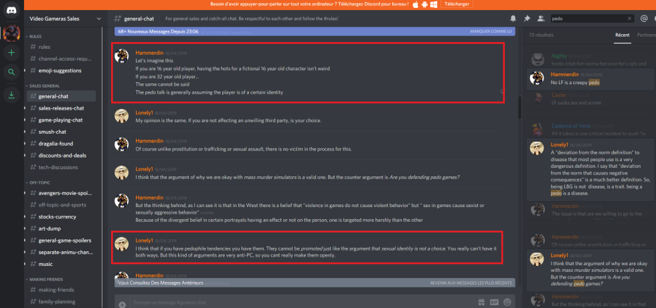Click message input field for general-chat
This screenshot has height=308, width=656.
click(301, 302)
